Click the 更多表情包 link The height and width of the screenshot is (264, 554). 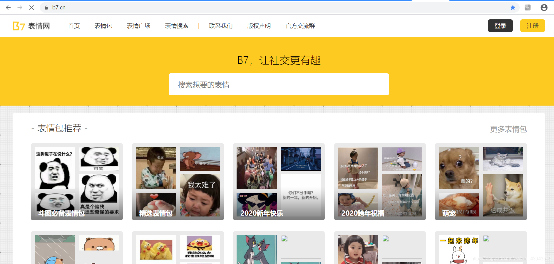[508, 129]
